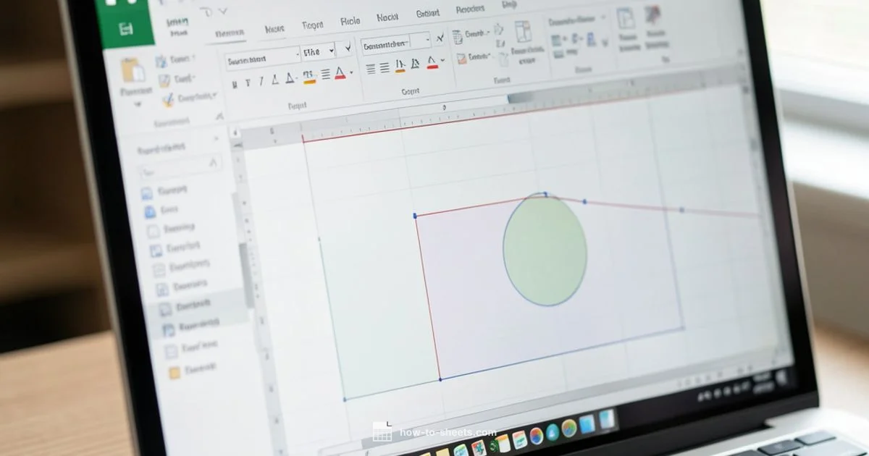Toggle the empty checkbox item in sidebar list

154,232
